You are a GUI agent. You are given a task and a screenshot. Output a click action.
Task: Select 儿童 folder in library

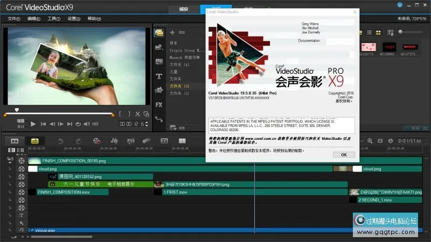(173, 72)
